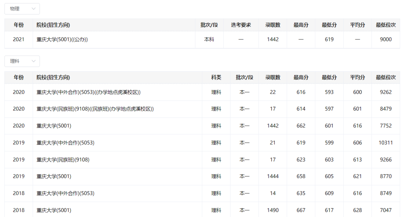
Task: Click the 选考要求 column header
Action: pyautogui.click(x=241, y=25)
